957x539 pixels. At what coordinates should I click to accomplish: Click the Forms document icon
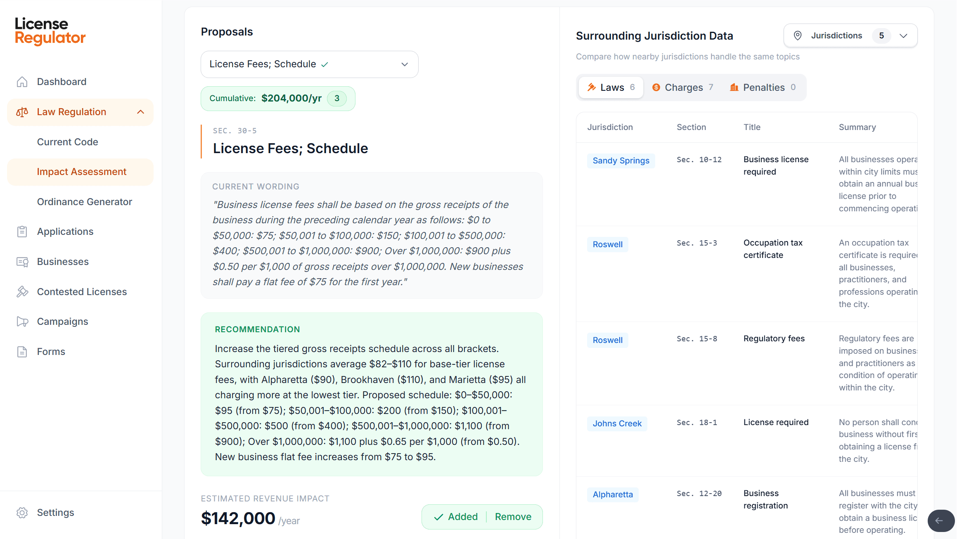click(x=22, y=352)
